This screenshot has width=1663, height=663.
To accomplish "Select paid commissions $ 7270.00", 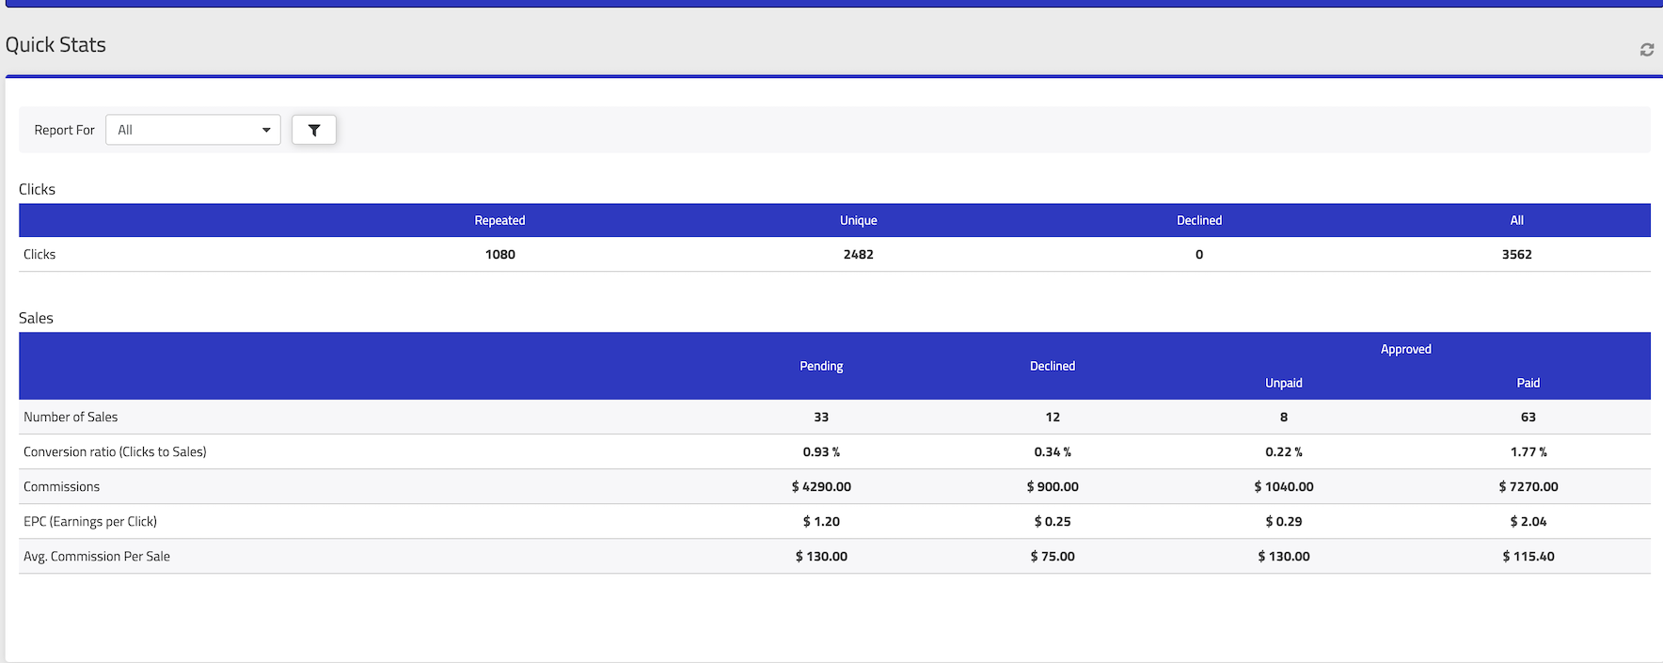I will (1528, 486).
